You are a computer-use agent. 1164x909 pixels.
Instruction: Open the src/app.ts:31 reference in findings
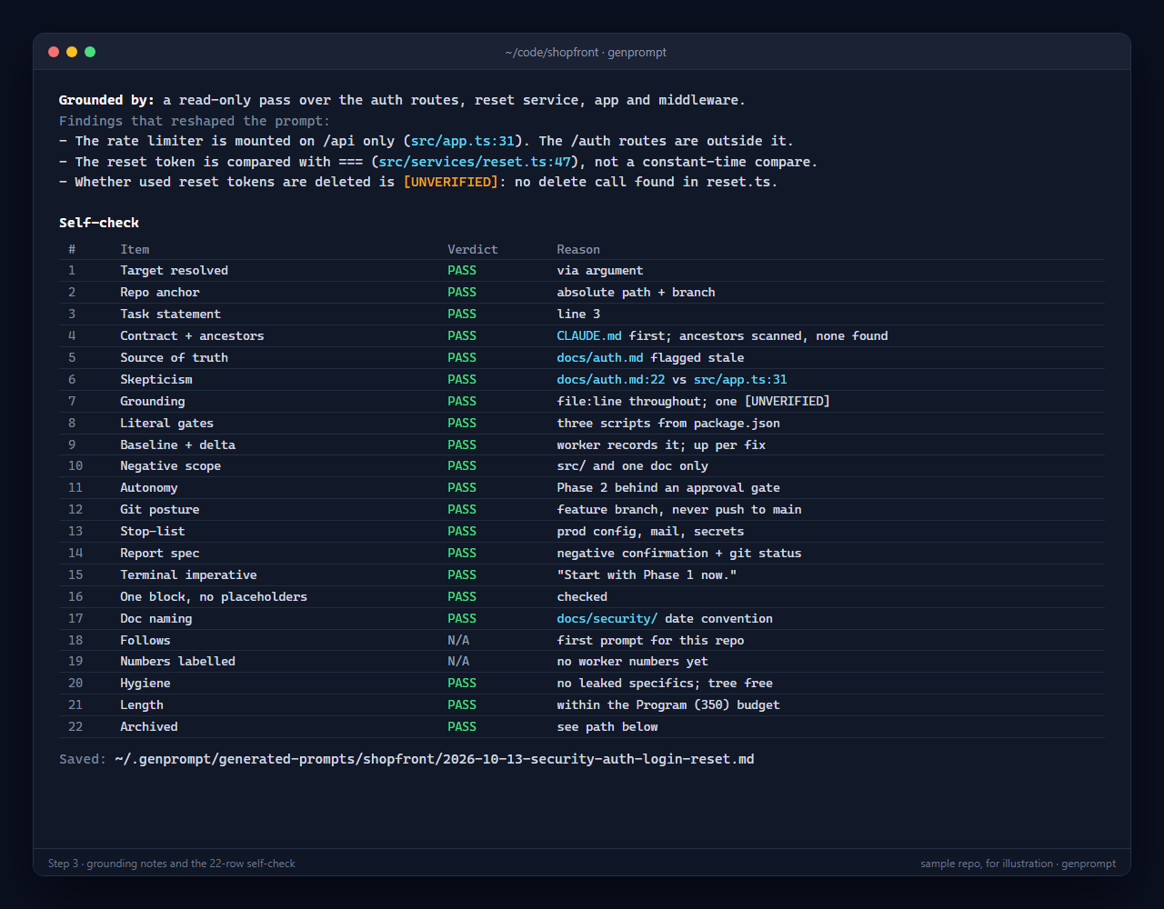pyautogui.click(x=462, y=141)
